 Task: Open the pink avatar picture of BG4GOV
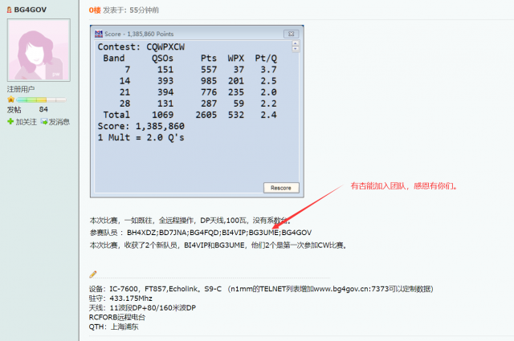coord(39,50)
